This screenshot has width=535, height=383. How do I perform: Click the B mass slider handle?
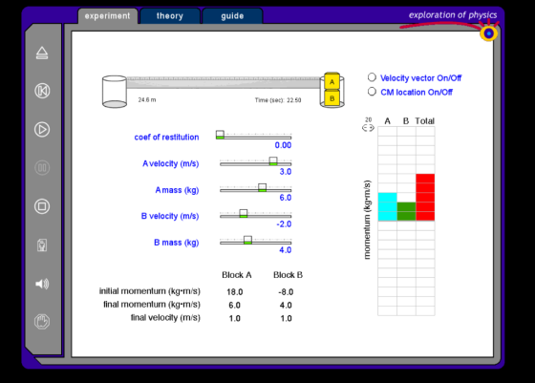(x=248, y=240)
